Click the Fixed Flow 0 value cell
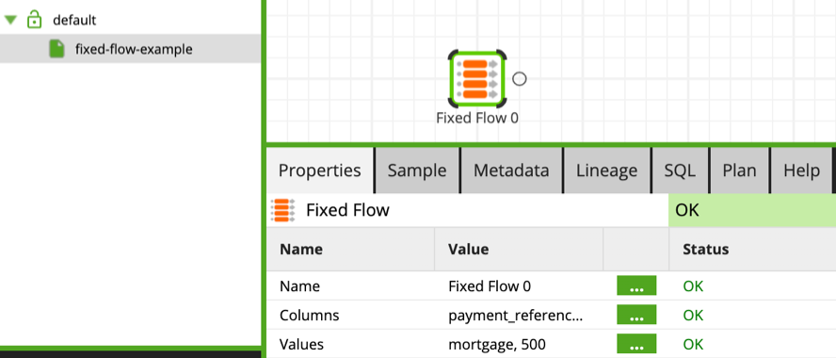836x358 pixels. click(490, 286)
